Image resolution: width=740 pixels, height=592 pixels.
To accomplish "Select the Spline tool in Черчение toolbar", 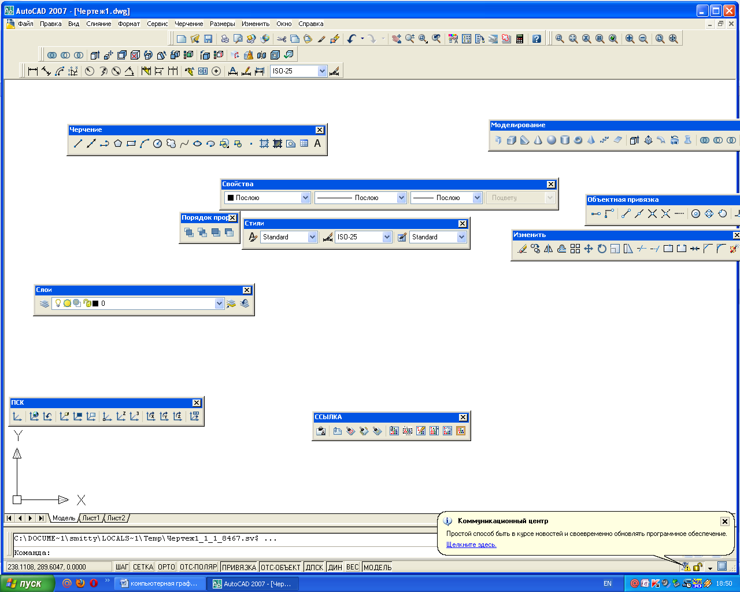I will coord(184,144).
